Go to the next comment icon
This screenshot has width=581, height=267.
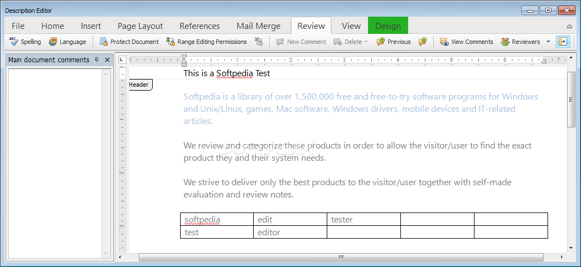(423, 42)
